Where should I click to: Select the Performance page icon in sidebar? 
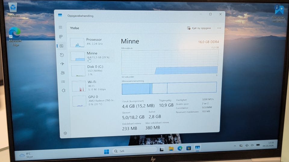coord(61,46)
